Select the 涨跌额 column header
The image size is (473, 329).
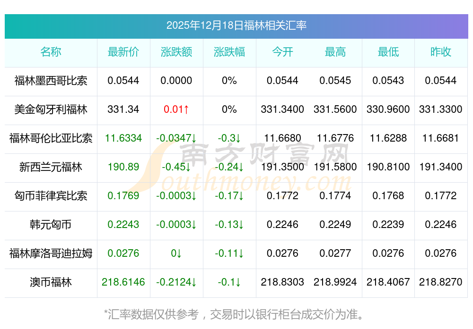tap(176, 52)
